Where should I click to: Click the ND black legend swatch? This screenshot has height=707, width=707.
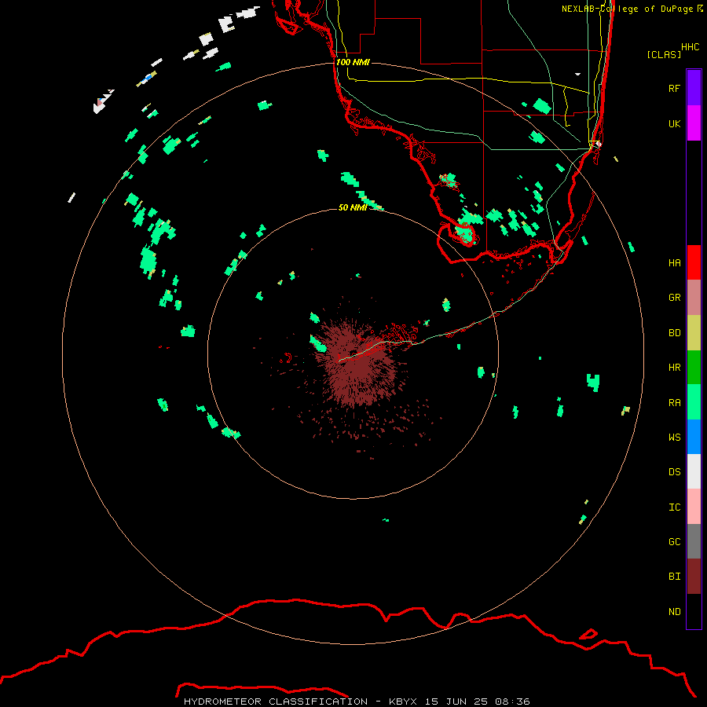(694, 611)
